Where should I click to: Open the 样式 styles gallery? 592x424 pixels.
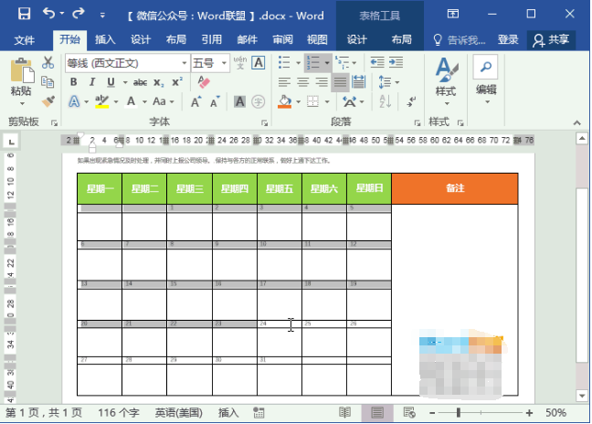(x=446, y=81)
